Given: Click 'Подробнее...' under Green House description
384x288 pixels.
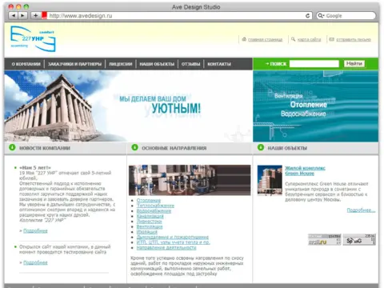Looking at the screenshot, I should [x=361, y=210].
